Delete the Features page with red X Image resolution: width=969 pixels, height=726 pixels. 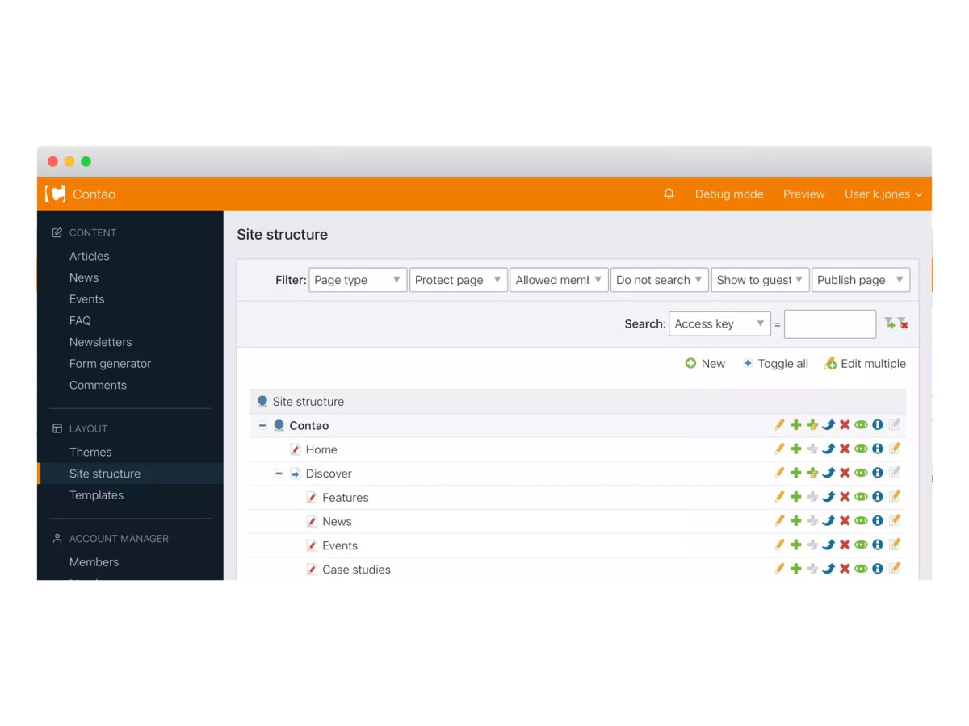click(x=845, y=498)
